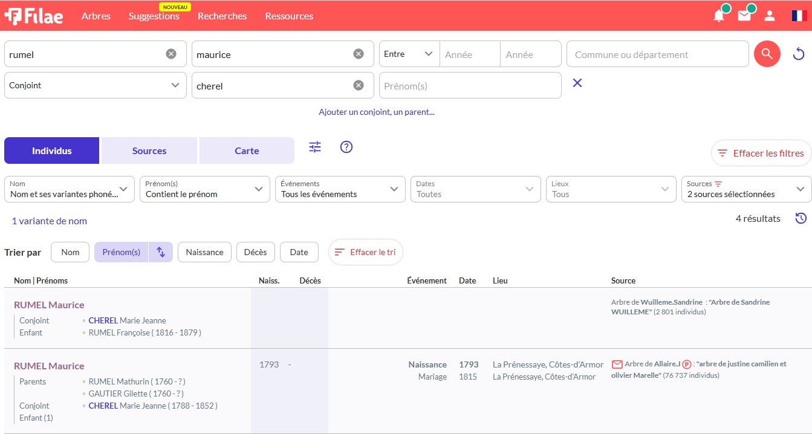Viewport: 812px width, 434px height.
Task: Expand the Événements filter dropdown
Action: [340, 189]
